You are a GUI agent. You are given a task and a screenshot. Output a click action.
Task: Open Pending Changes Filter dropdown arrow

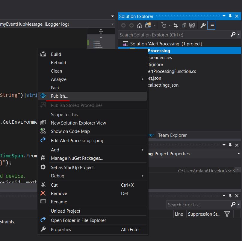coord(170,25)
